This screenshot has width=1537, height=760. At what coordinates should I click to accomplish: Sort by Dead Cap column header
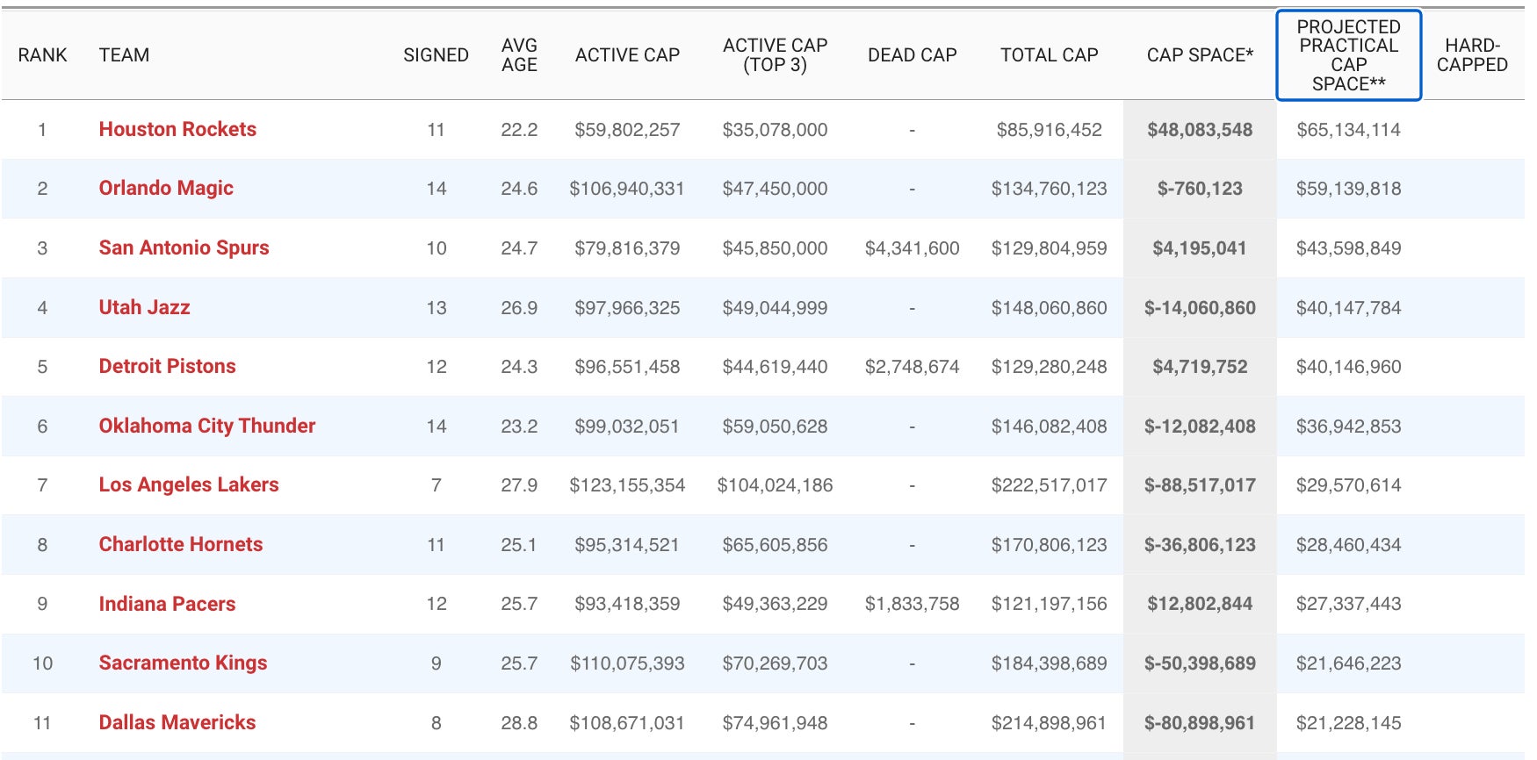[x=912, y=55]
